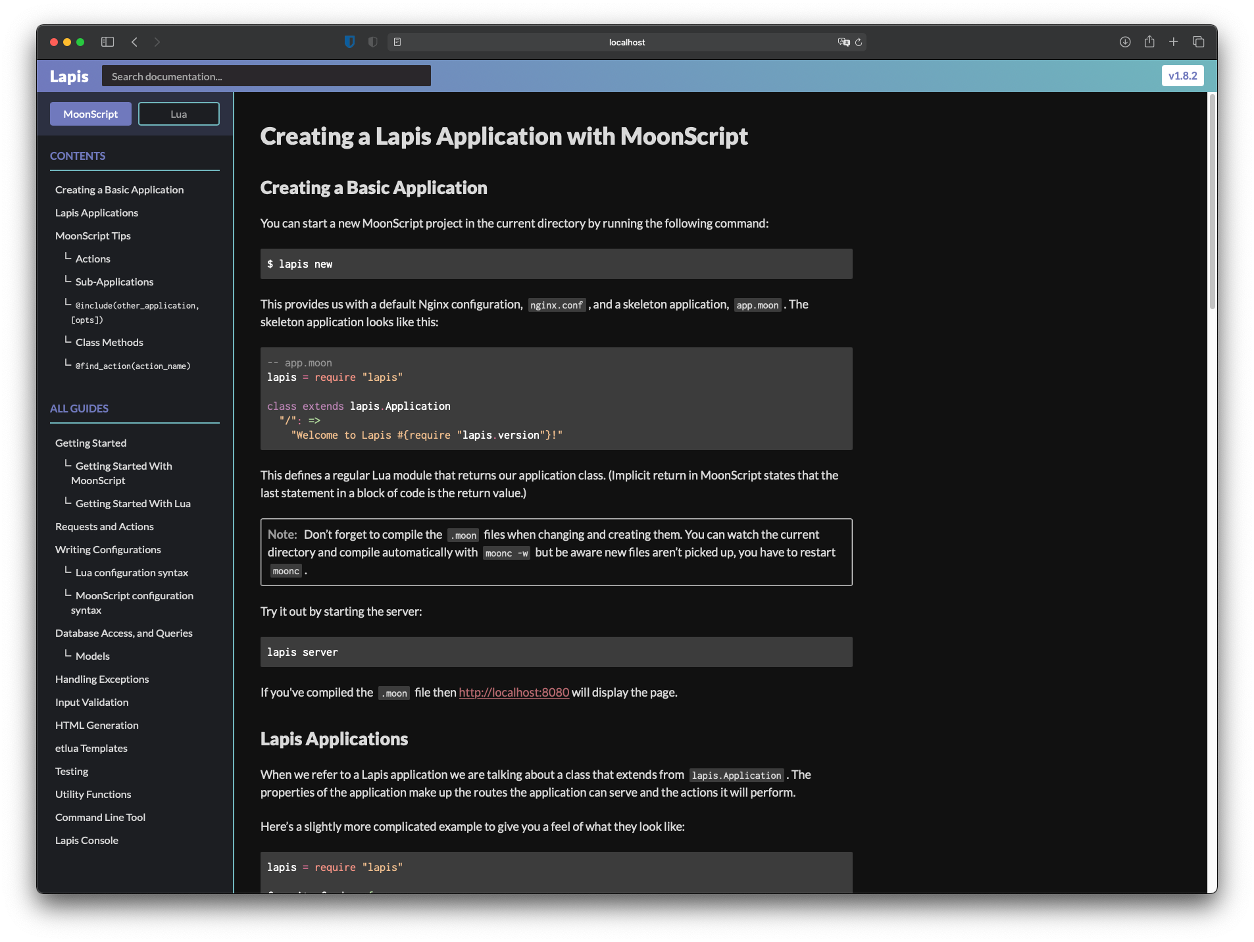Open MoonScript configuration syntax guide
The width and height of the screenshot is (1254, 942).
pos(132,603)
